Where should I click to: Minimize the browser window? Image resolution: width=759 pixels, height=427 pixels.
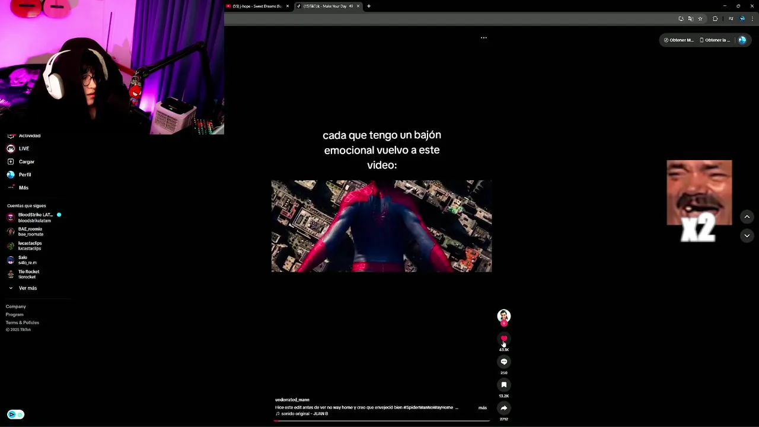pos(725,6)
